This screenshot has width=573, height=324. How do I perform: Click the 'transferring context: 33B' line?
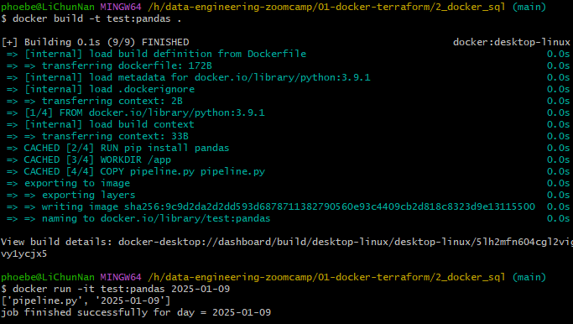click(97, 137)
